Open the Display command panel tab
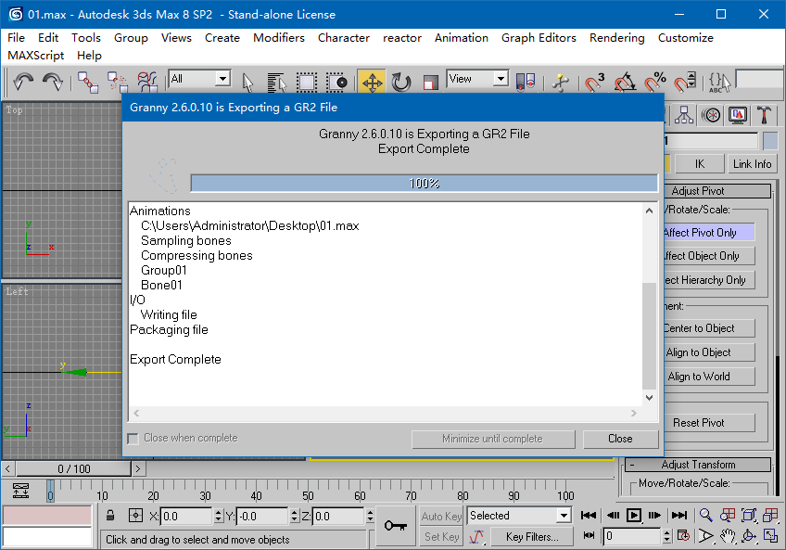 (x=738, y=115)
